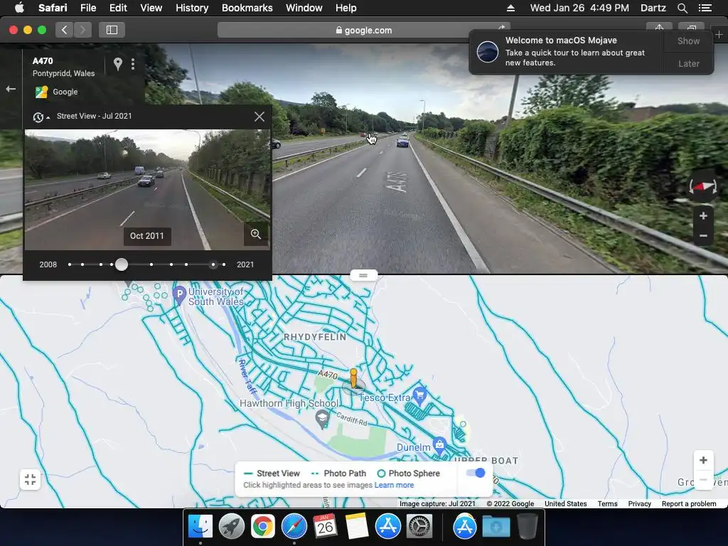Screen dimensions: 728x546
Task: Open the three-dot more options menu
Action: [133, 64]
